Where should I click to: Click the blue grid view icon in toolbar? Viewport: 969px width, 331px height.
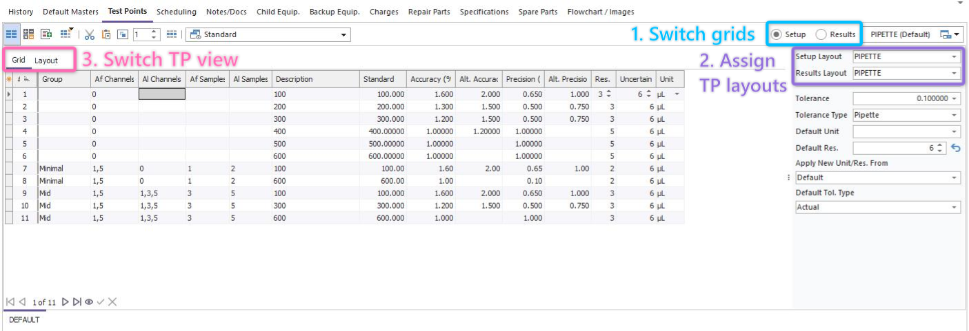[12, 34]
